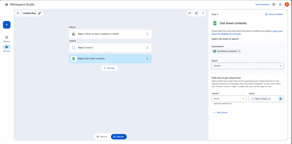The width and height of the screenshot is (292, 144).
Task: Open the Google apps grid
Action: point(280,5)
